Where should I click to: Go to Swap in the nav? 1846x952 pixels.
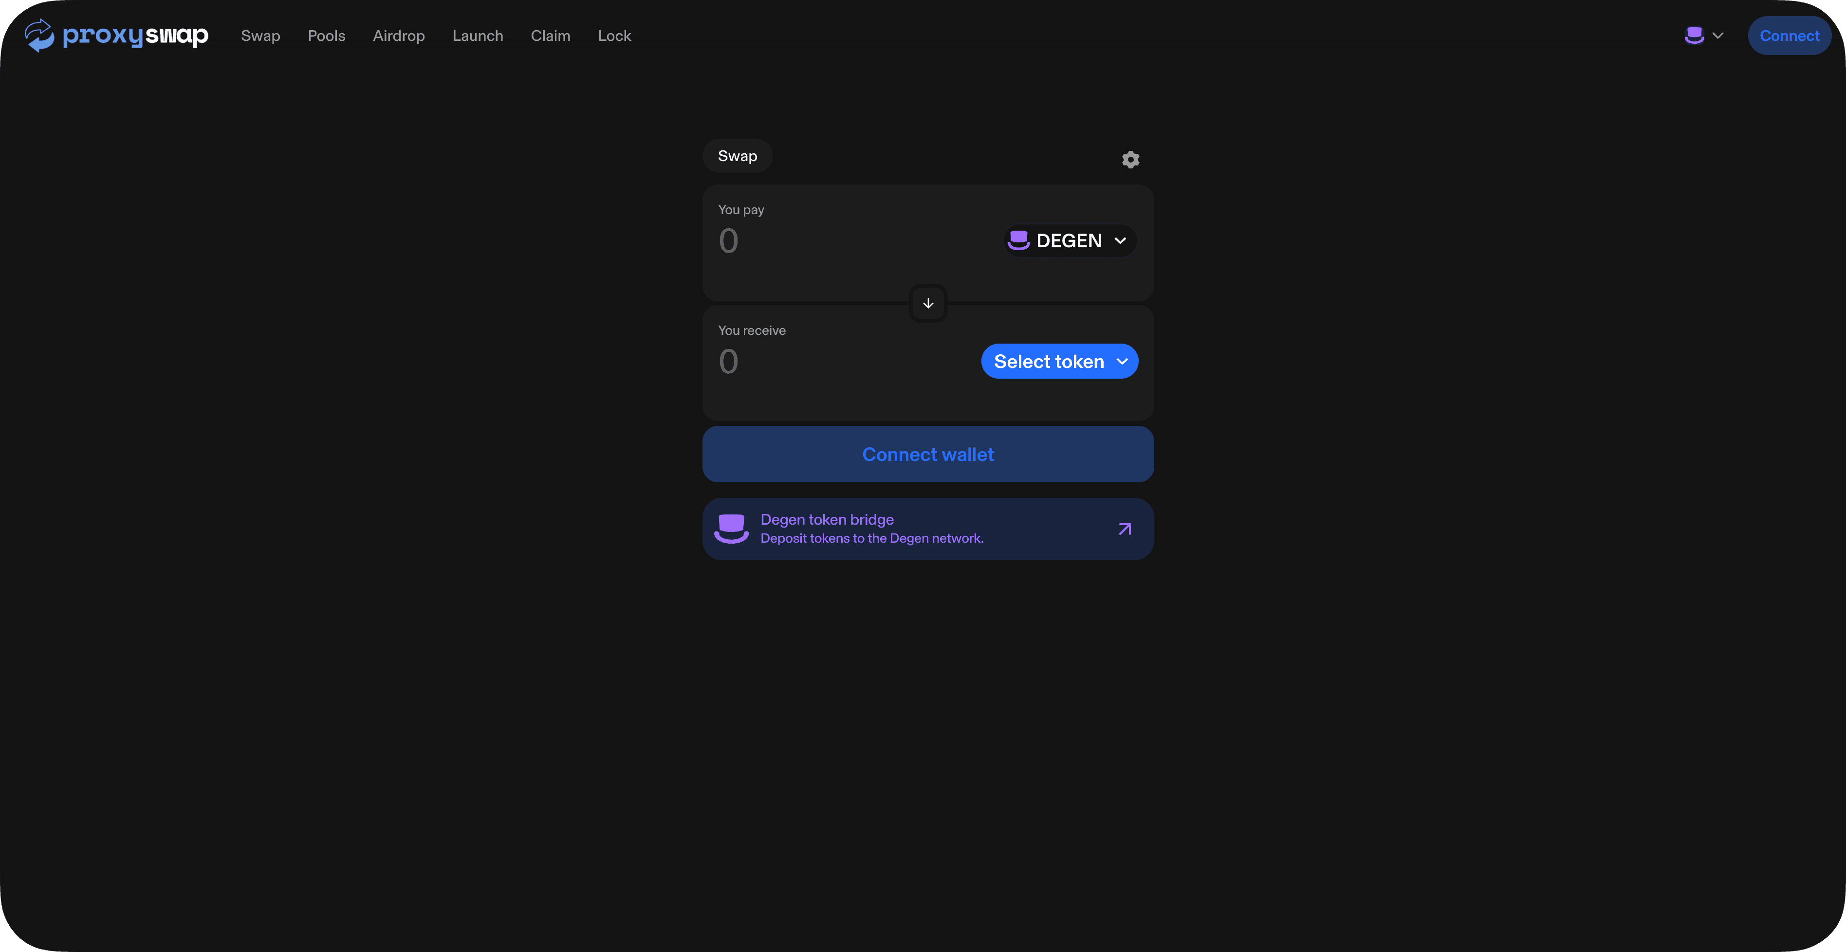point(260,36)
